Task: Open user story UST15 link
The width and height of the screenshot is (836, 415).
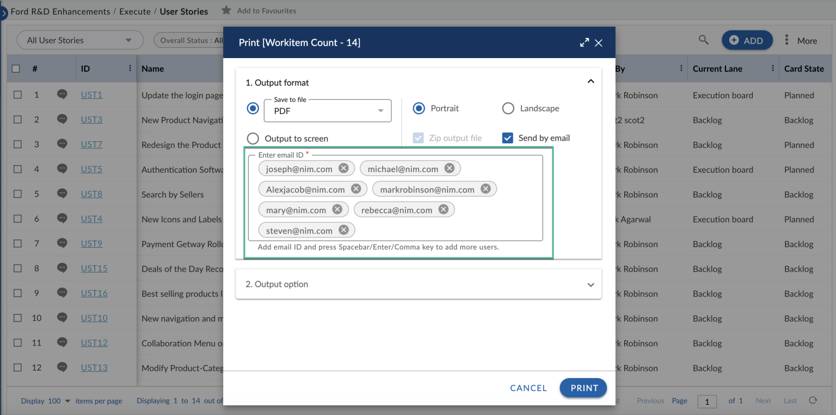Action: (94, 268)
